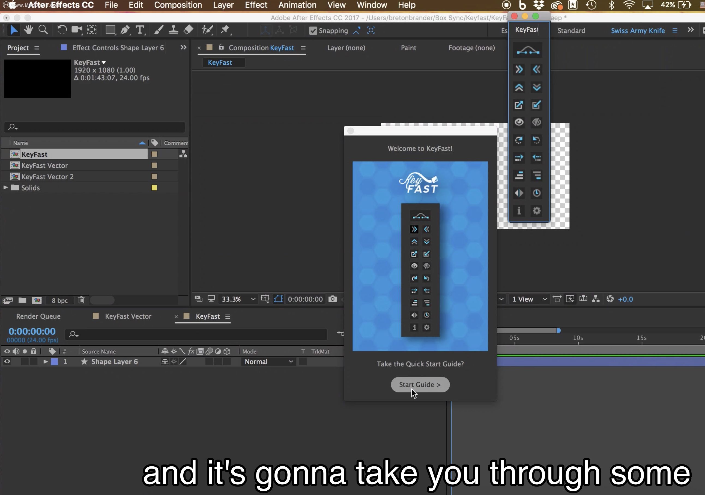Screen dimensions: 705x495
Task: Toggle the Snapping checkbox
Action: point(313,31)
